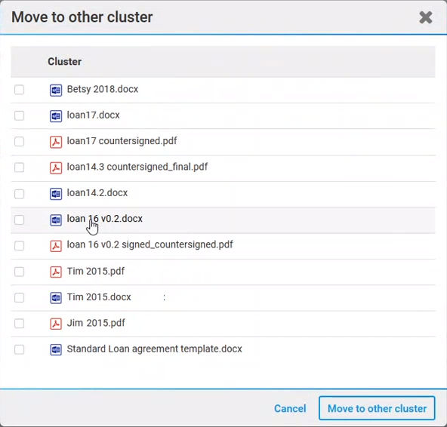Check the box for Betsy 2018.docx
This screenshot has height=427, width=447.
click(x=19, y=90)
